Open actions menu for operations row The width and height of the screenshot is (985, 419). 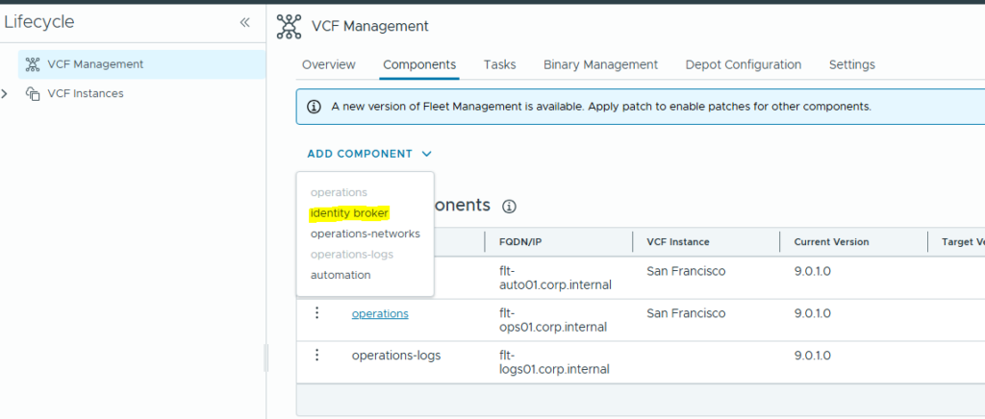[x=316, y=312]
